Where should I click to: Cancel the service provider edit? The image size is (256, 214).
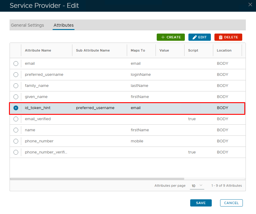[231, 203]
